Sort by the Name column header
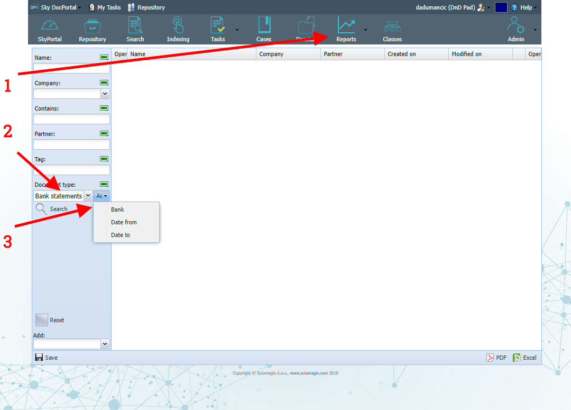Viewport: 571px width, 410px height. 192,54
